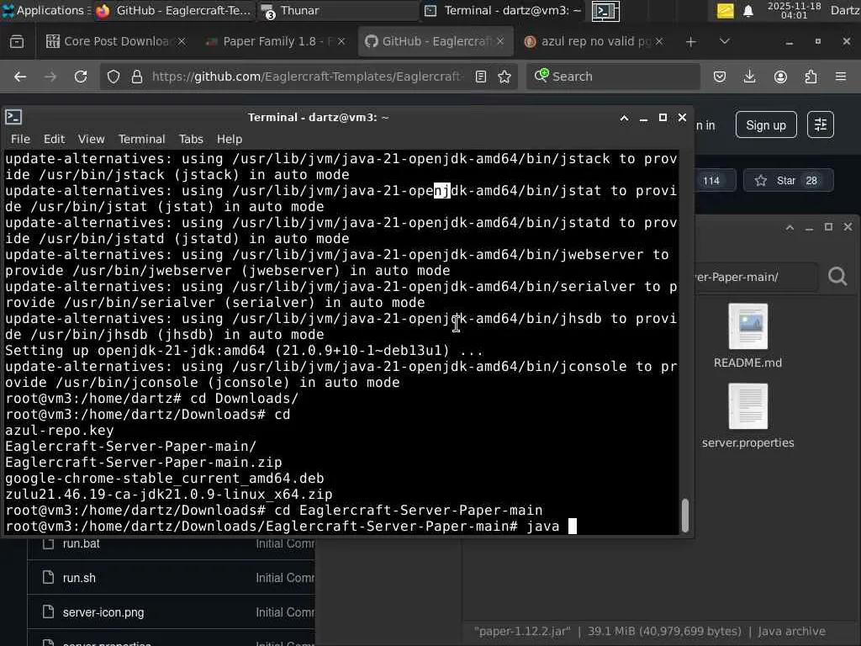Switch to the GitHub Firefox taskbar entry
Image resolution: width=861 pixels, height=646 pixels.
pos(173,10)
